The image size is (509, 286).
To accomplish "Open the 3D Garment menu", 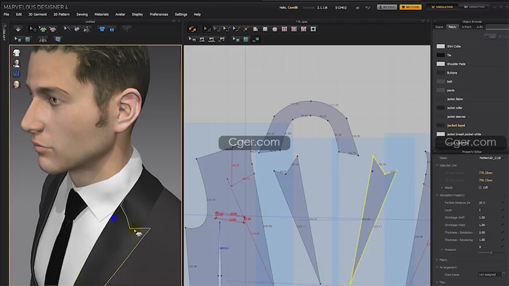I will [36, 14].
